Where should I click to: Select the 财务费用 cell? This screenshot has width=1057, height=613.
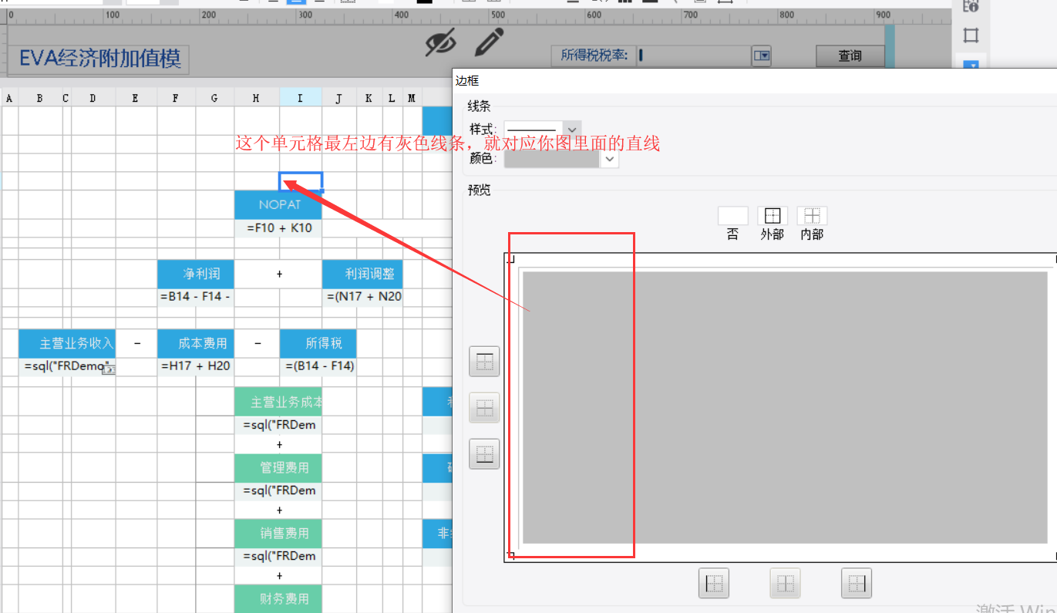point(278,598)
